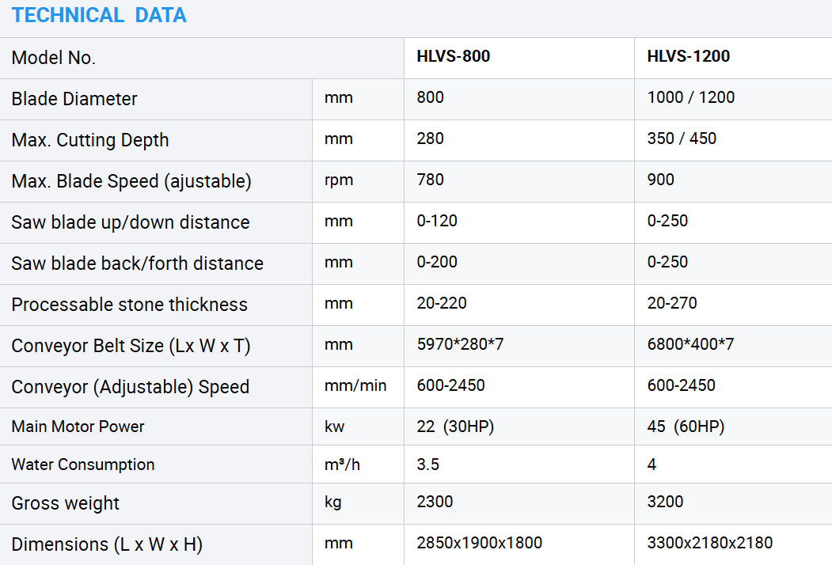The width and height of the screenshot is (832, 565).
Task: Click the Max. Cutting Depth label
Action: 90,140
